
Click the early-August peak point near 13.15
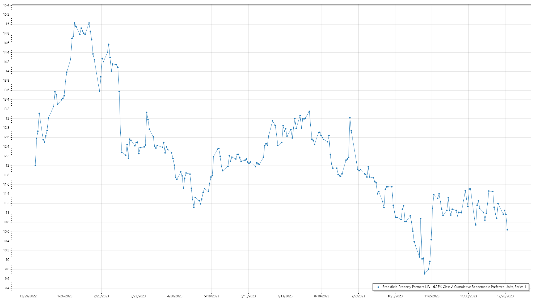click(309, 111)
